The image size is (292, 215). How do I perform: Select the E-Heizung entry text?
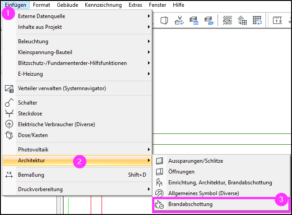point(30,74)
